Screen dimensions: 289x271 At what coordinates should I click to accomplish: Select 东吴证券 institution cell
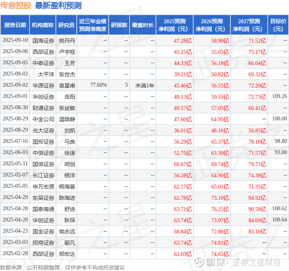[x=43, y=198]
